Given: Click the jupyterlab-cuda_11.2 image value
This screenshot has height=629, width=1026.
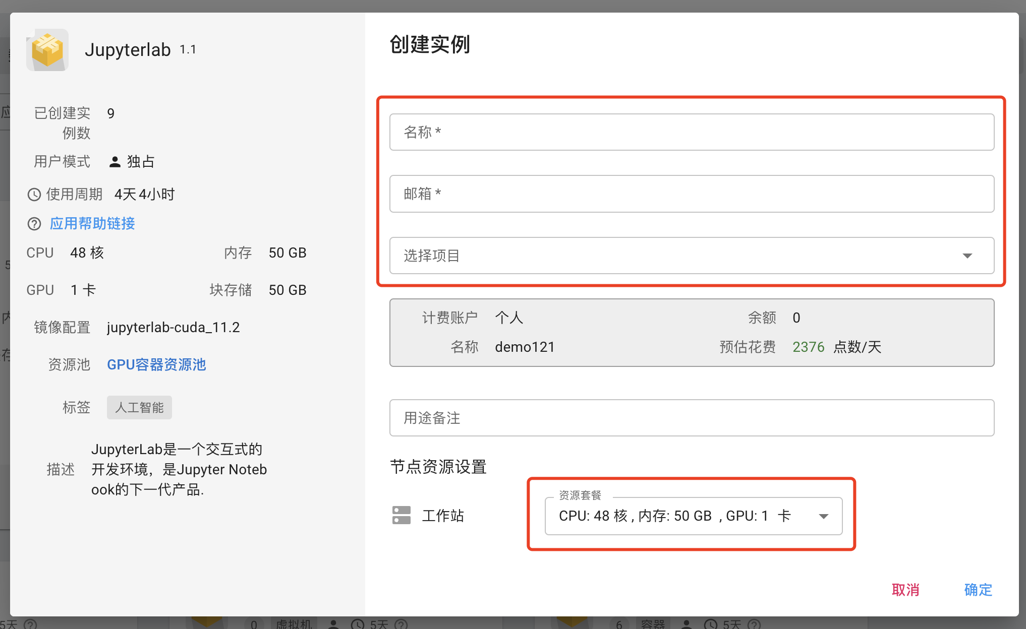Looking at the screenshot, I should click(173, 328).
